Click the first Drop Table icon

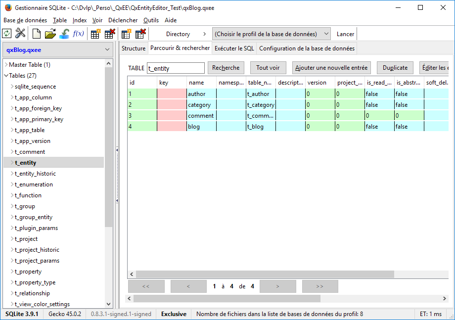pyautogui.click(x=110, y=34)
